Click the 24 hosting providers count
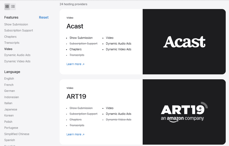 [x=74, y=4]
